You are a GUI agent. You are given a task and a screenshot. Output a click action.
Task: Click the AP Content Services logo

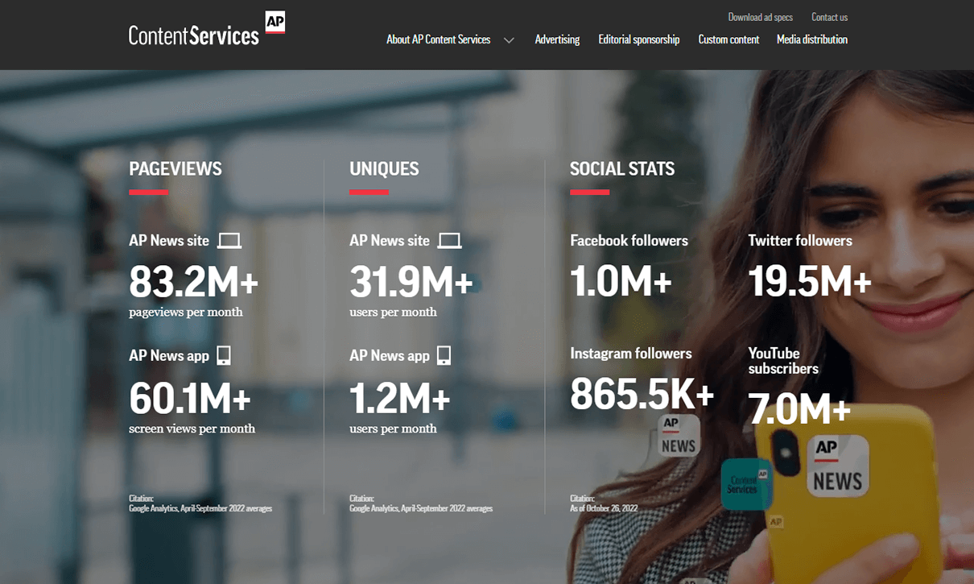tap(207, 29)
